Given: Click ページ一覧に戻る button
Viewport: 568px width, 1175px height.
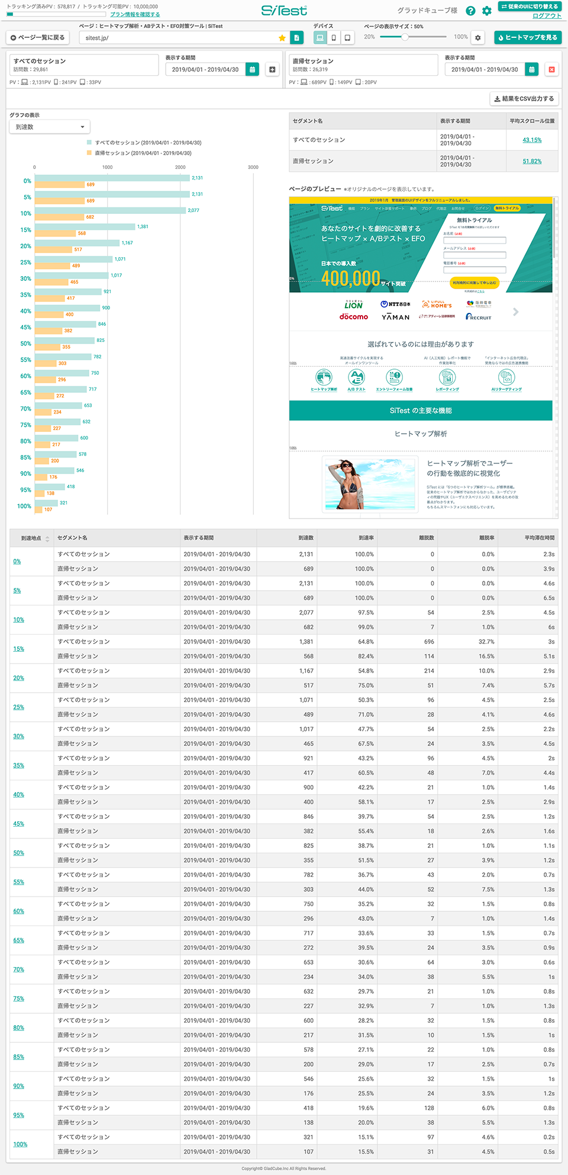Looking at the screenshot, I should click(x=38, y=37).
